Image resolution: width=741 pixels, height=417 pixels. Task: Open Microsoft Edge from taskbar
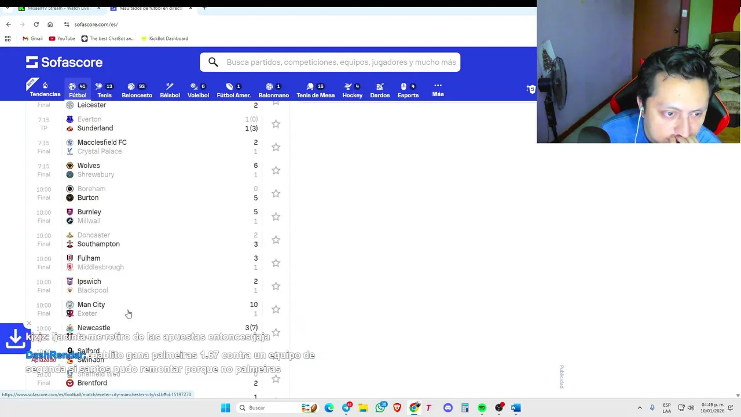point(329,408)
